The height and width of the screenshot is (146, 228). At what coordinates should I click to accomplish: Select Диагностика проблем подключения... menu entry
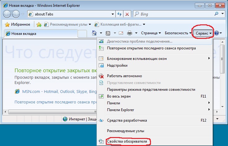point(155,41)
